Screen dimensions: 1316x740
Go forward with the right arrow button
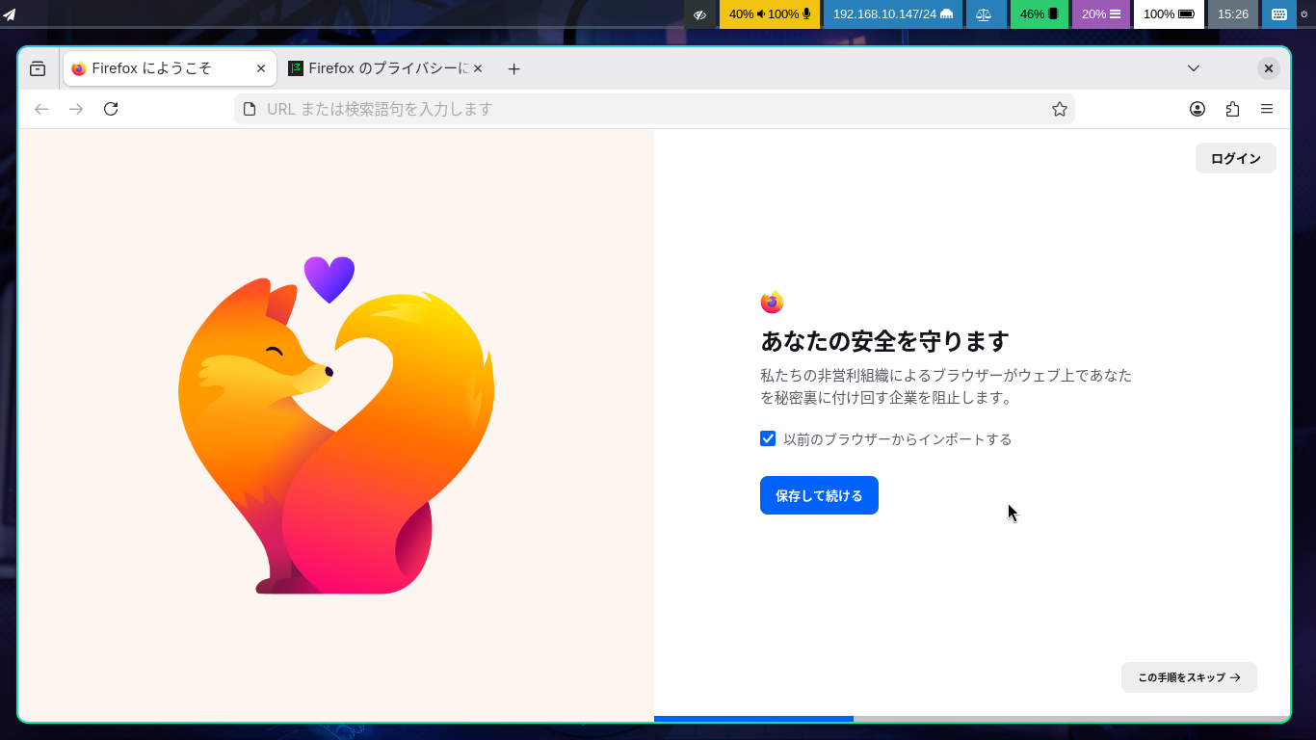[x=76, y=109]
